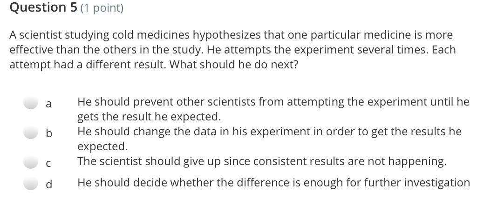Click answer 'The scientist should give up'
Viewport: 491px width, 205px height.
click(x=262, y=162)
